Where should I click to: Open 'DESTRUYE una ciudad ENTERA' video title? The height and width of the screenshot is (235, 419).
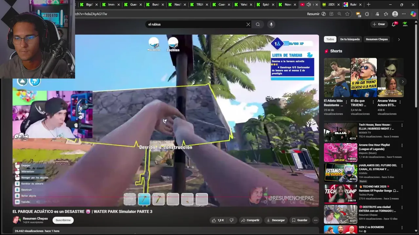click(x=377, y=209)
